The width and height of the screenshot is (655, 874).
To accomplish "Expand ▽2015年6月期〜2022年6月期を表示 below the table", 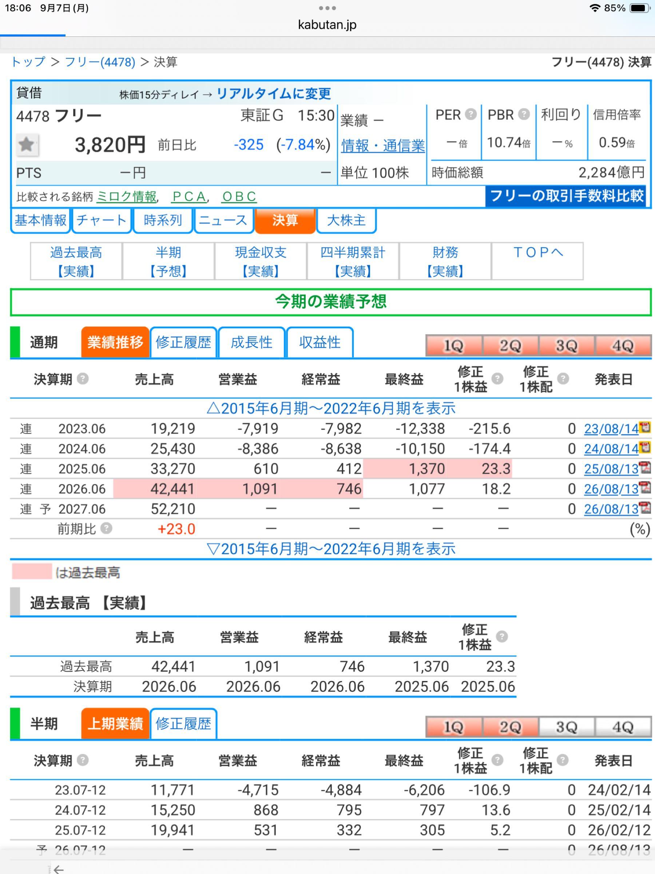I will 331,549.
